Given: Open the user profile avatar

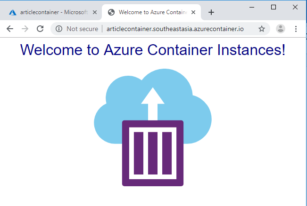Looking at the screenshot, I should click(281, 29).
